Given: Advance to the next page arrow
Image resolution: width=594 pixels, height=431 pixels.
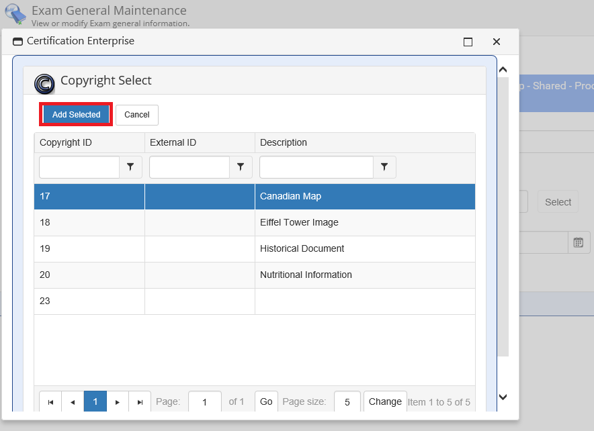Looking at the screenshot, I should [118, 402].
